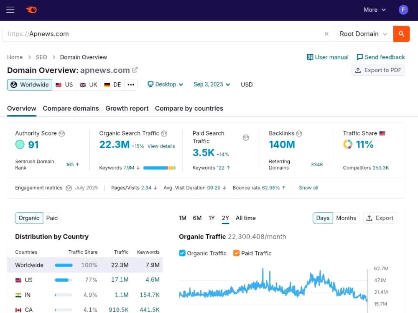Click the chart Export button
This screenshot has height=313, width=418.
point(380,218)
